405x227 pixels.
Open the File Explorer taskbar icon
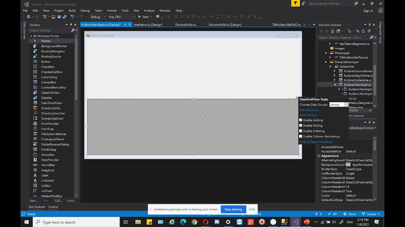(x=138, y=222)
